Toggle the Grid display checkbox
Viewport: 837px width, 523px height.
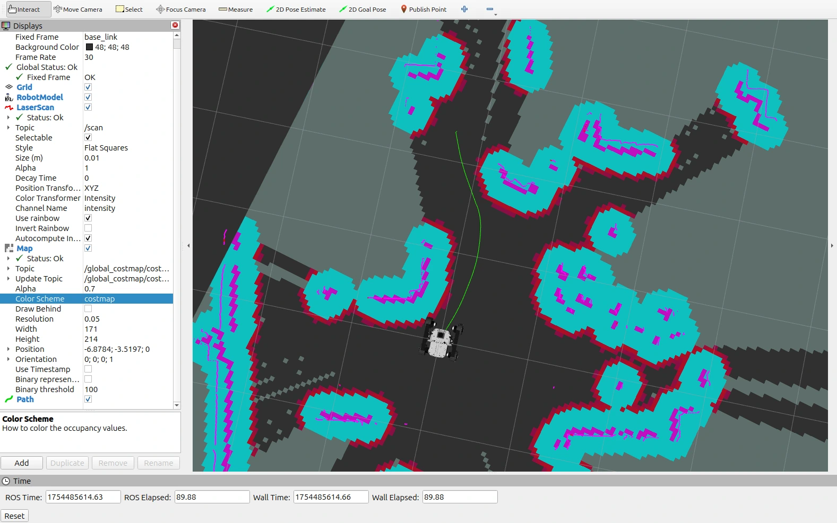point(88,87)
